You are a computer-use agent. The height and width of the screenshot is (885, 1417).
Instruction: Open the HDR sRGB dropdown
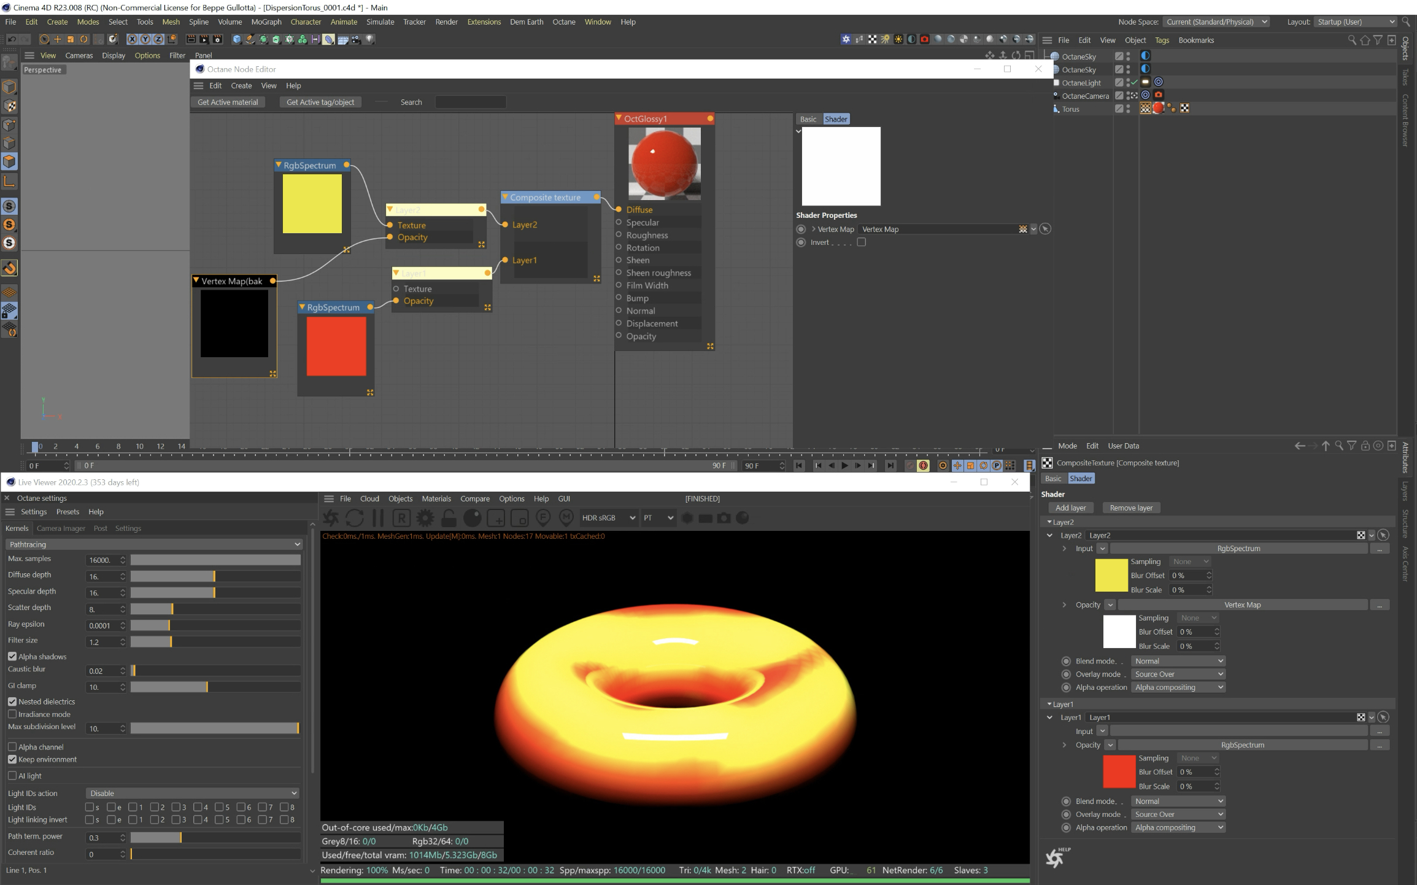coord(608,518)
